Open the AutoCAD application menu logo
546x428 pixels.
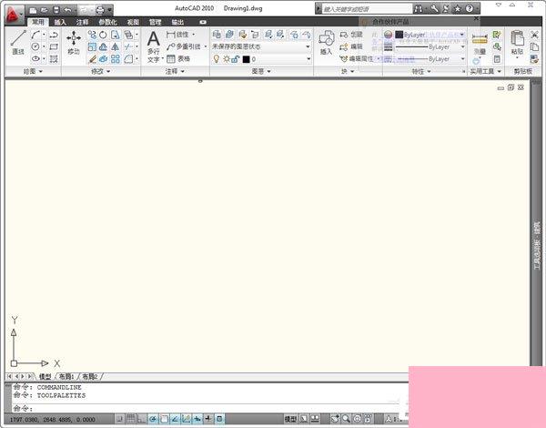14,15
